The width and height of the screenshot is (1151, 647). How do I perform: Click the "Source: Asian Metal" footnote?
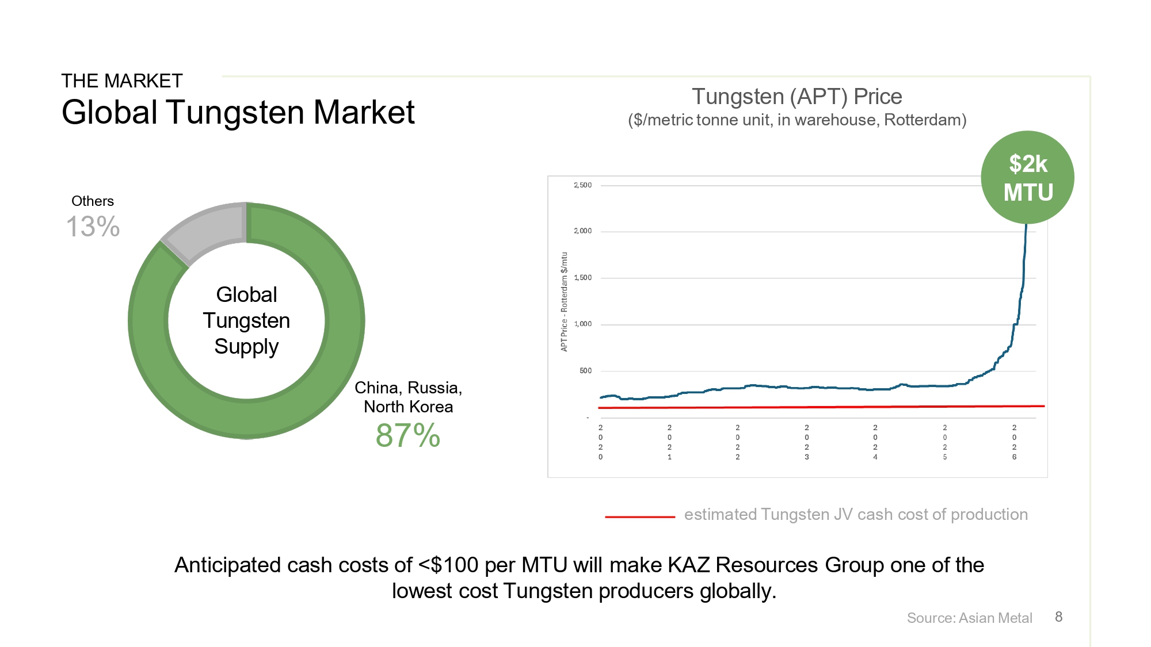pyautogui.click(x=970, y=618)
